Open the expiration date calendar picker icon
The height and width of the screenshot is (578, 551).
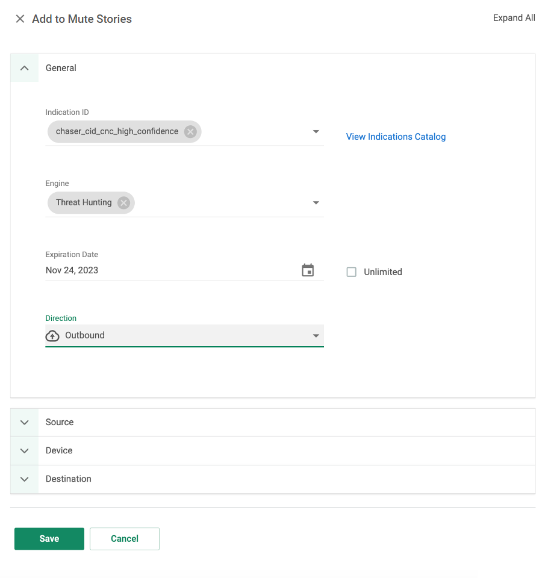pos(308,270)
